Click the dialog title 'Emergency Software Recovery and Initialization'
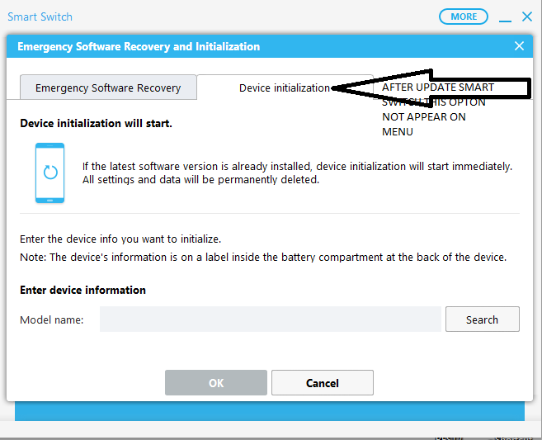 (139, 46)
